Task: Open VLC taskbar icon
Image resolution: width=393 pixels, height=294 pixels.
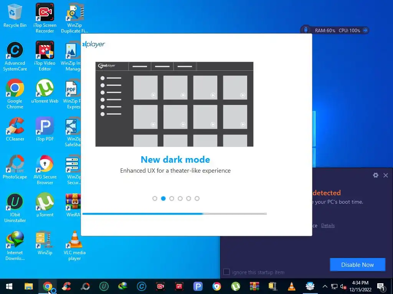Action: tap(292, 286)
